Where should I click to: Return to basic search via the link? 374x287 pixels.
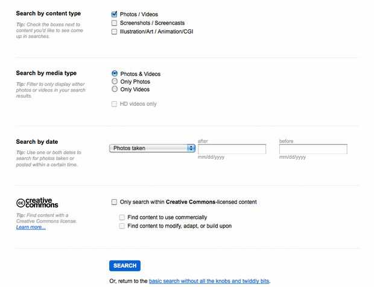pos(209,281)
